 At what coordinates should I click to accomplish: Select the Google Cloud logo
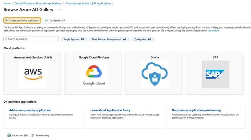pos(94,75)
